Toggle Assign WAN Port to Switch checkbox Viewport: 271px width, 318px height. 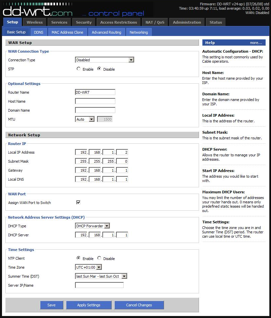point(78,202)
